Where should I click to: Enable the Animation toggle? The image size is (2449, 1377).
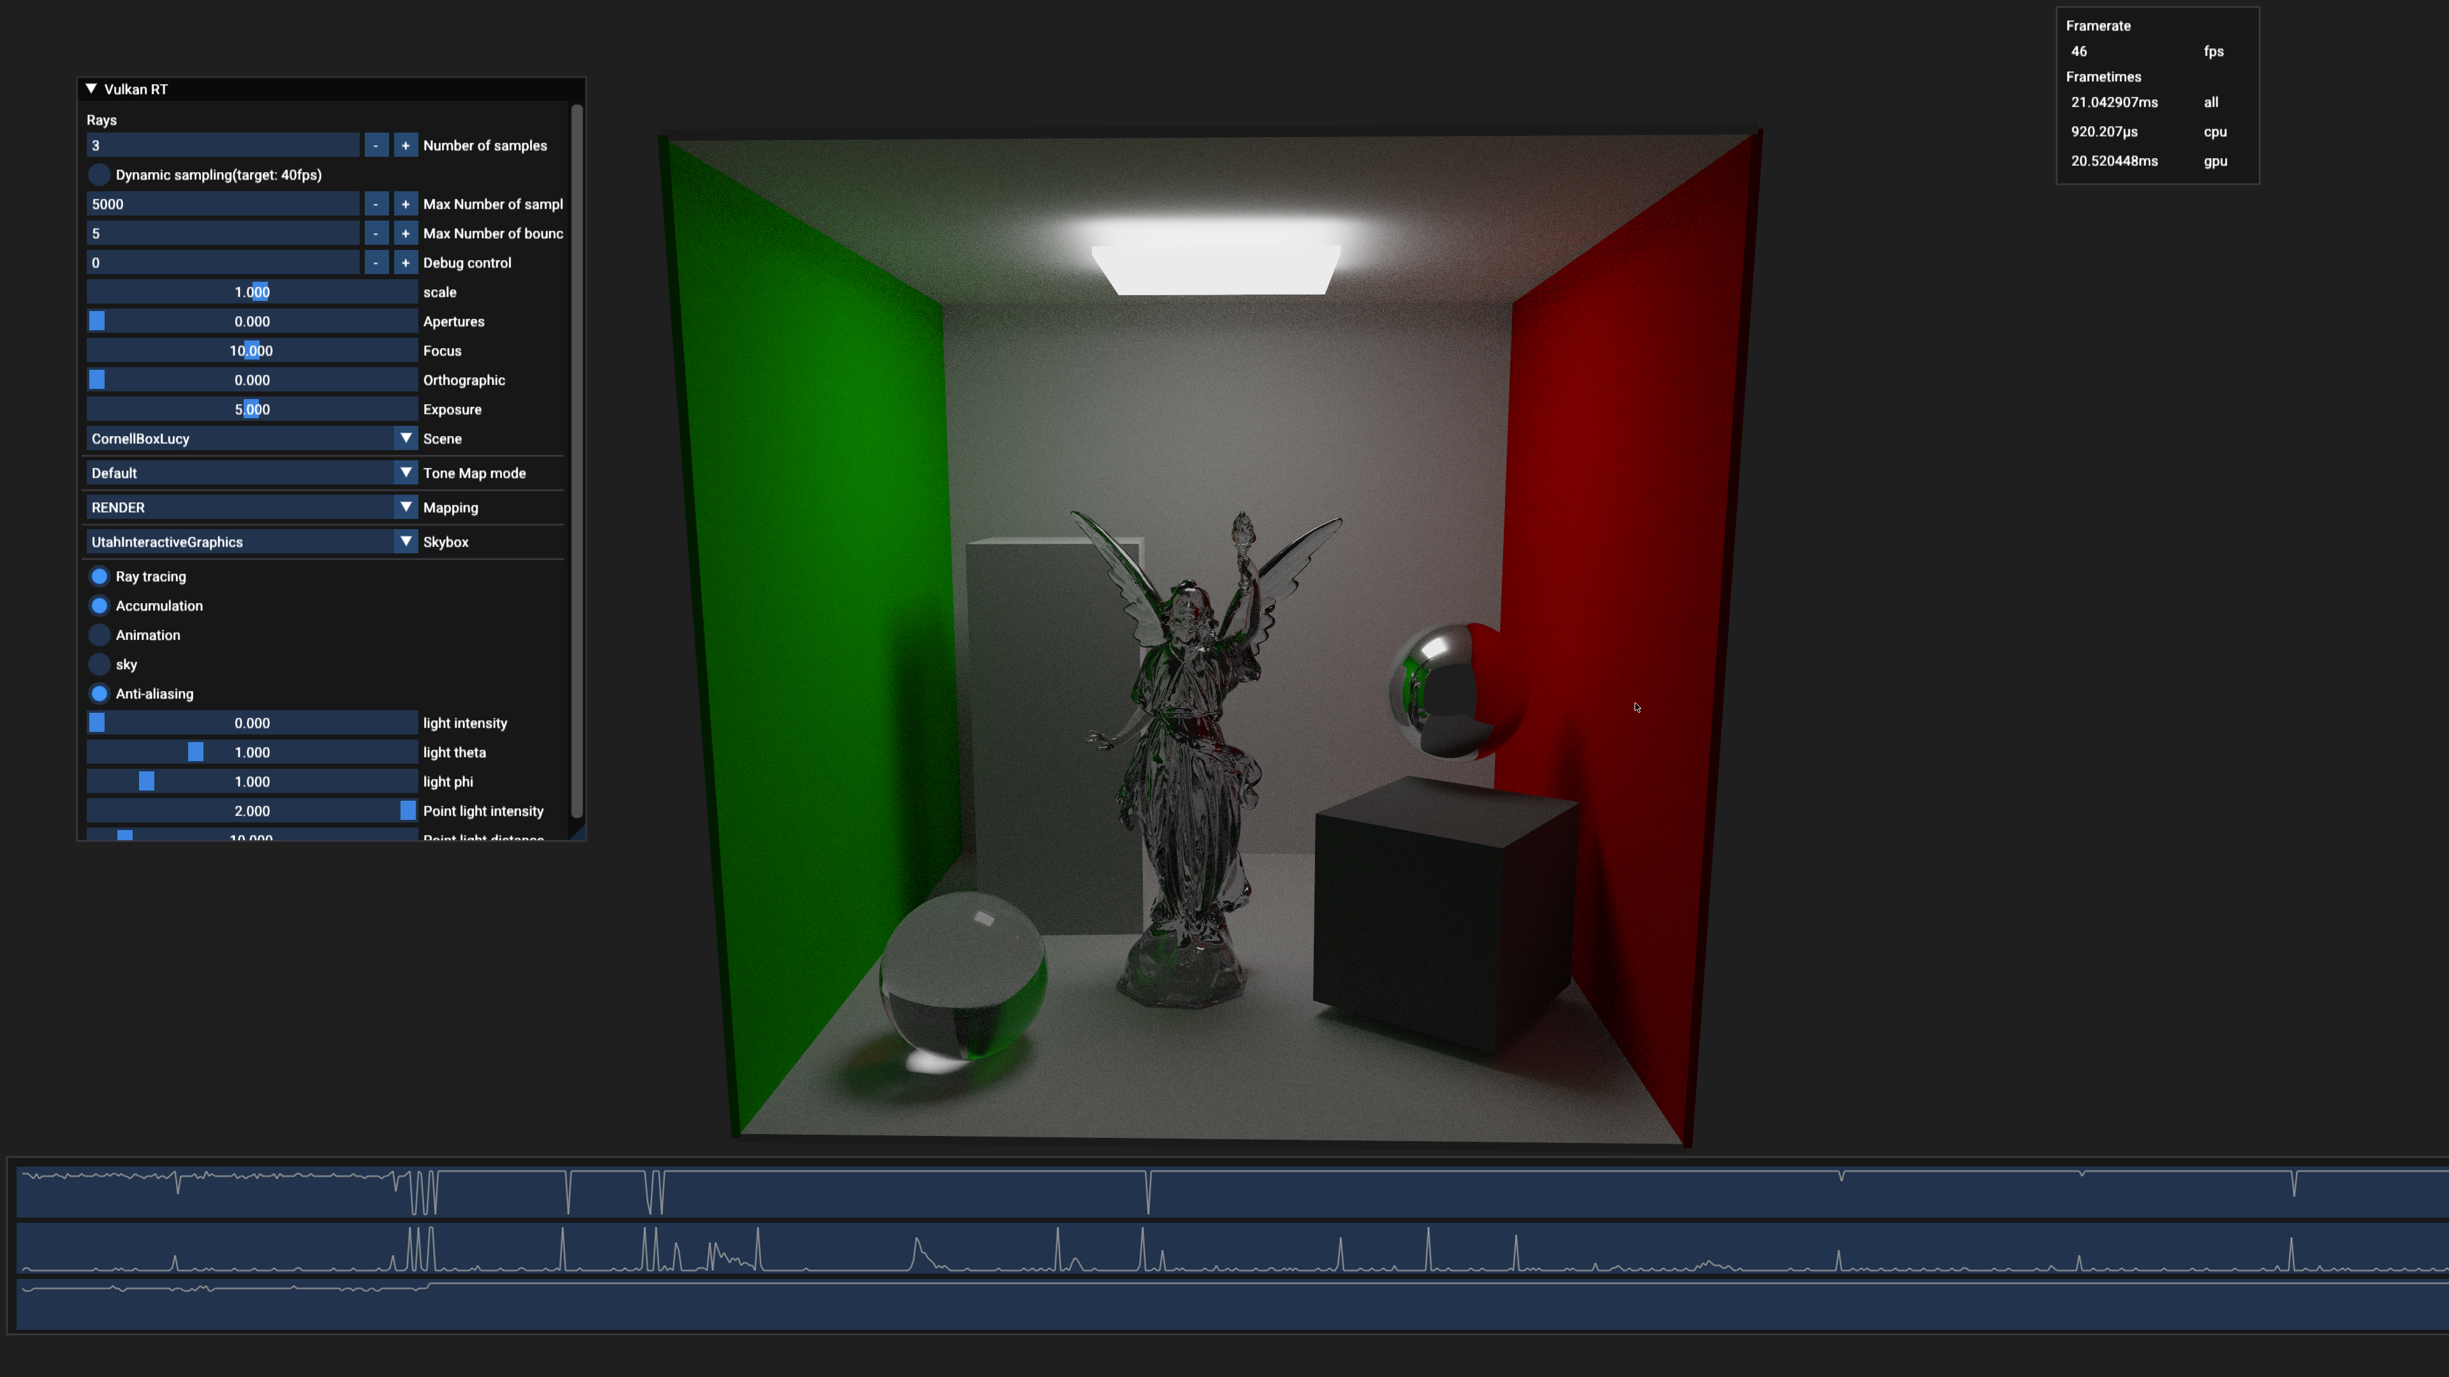click(99, 636)
